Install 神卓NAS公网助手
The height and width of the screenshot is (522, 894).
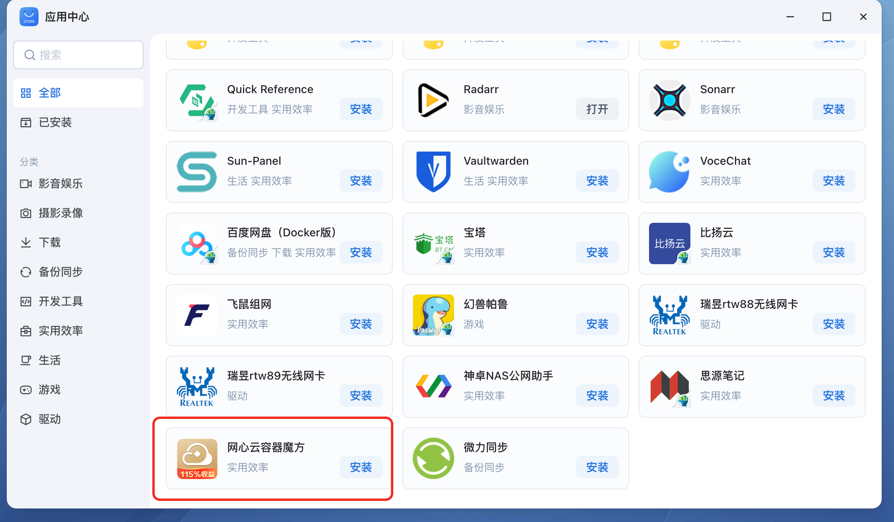pos(597,395)
